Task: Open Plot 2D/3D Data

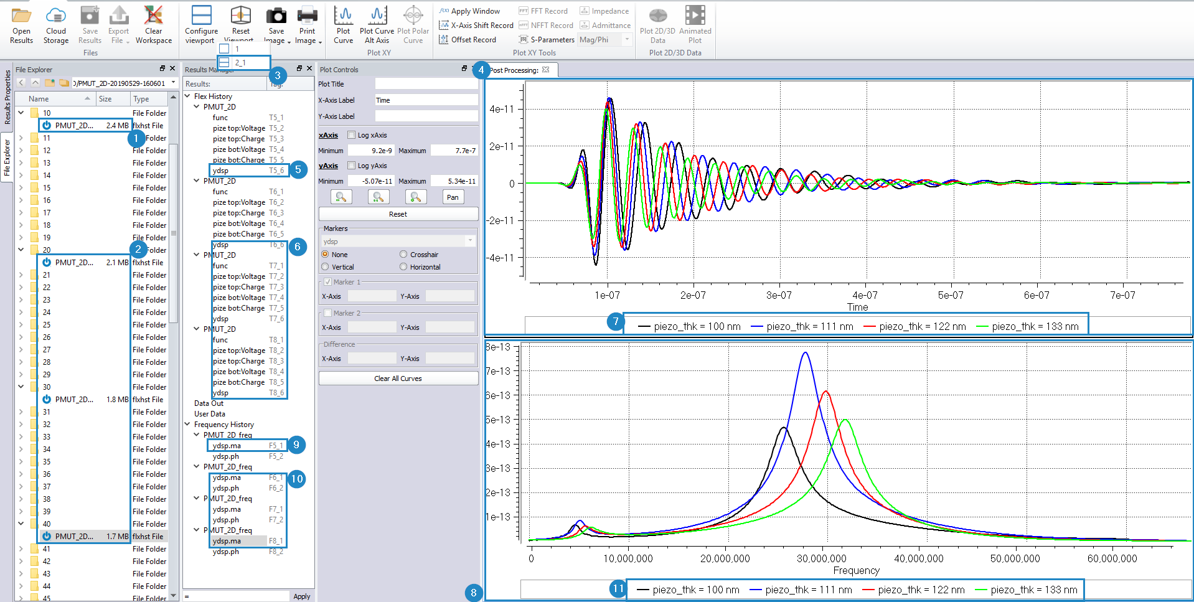Action: coord(657,25)
